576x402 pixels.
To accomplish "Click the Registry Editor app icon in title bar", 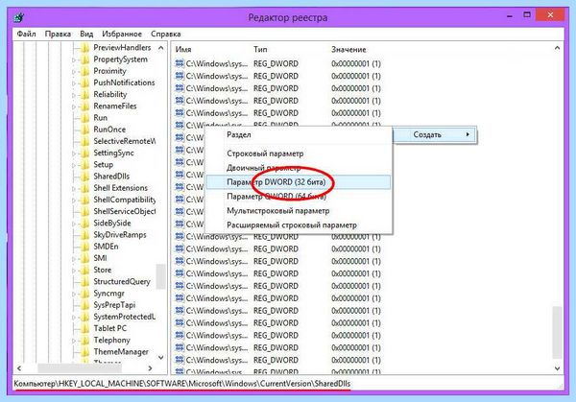I will point(19,17).
